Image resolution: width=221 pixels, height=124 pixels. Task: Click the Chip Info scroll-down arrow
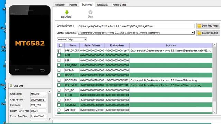[50, 119]
